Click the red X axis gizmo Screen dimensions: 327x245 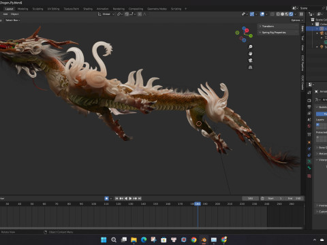click(x=247, y=31)
